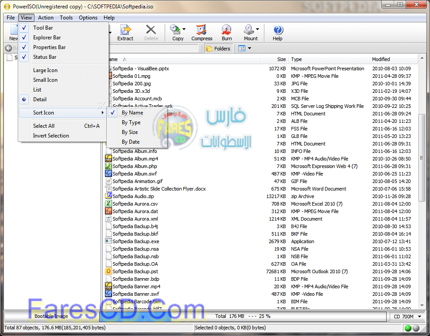Toggle the Folders pane button
This screenshot has height=336, width=430.
pyautogui.click(x=219, y=49)
